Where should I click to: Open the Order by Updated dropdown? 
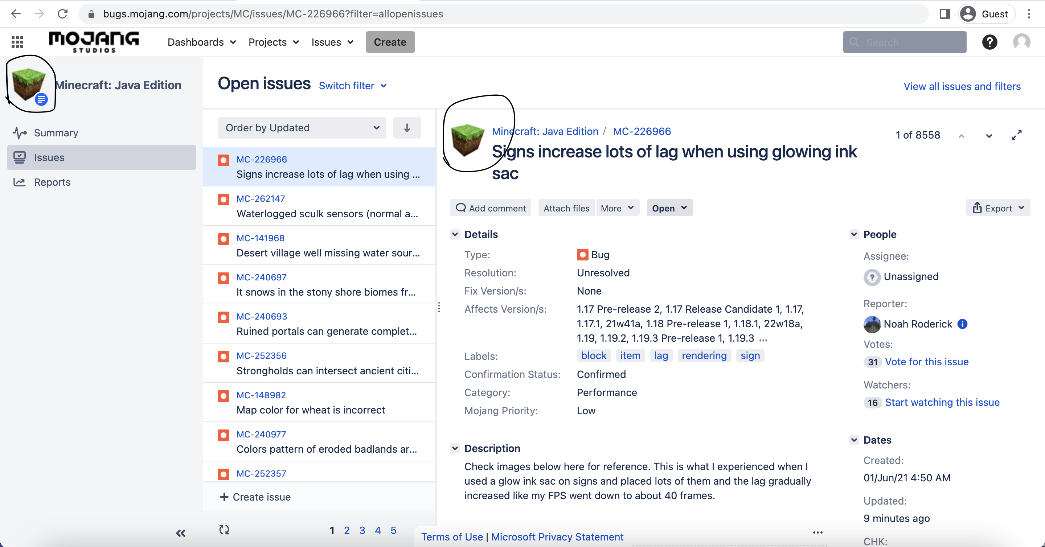point(302,128)
